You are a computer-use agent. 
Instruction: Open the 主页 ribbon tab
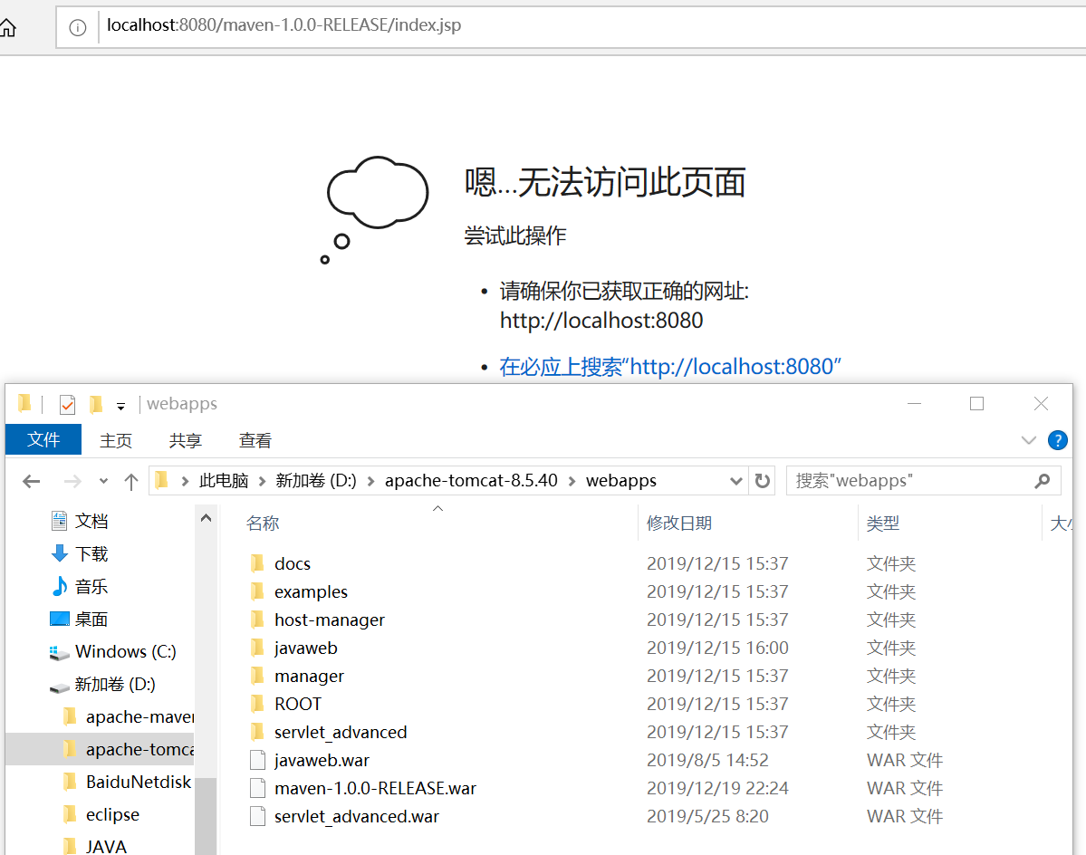pos(116,440)
